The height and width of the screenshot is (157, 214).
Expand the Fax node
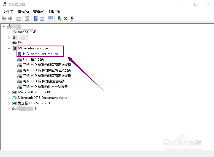(9, 43)
